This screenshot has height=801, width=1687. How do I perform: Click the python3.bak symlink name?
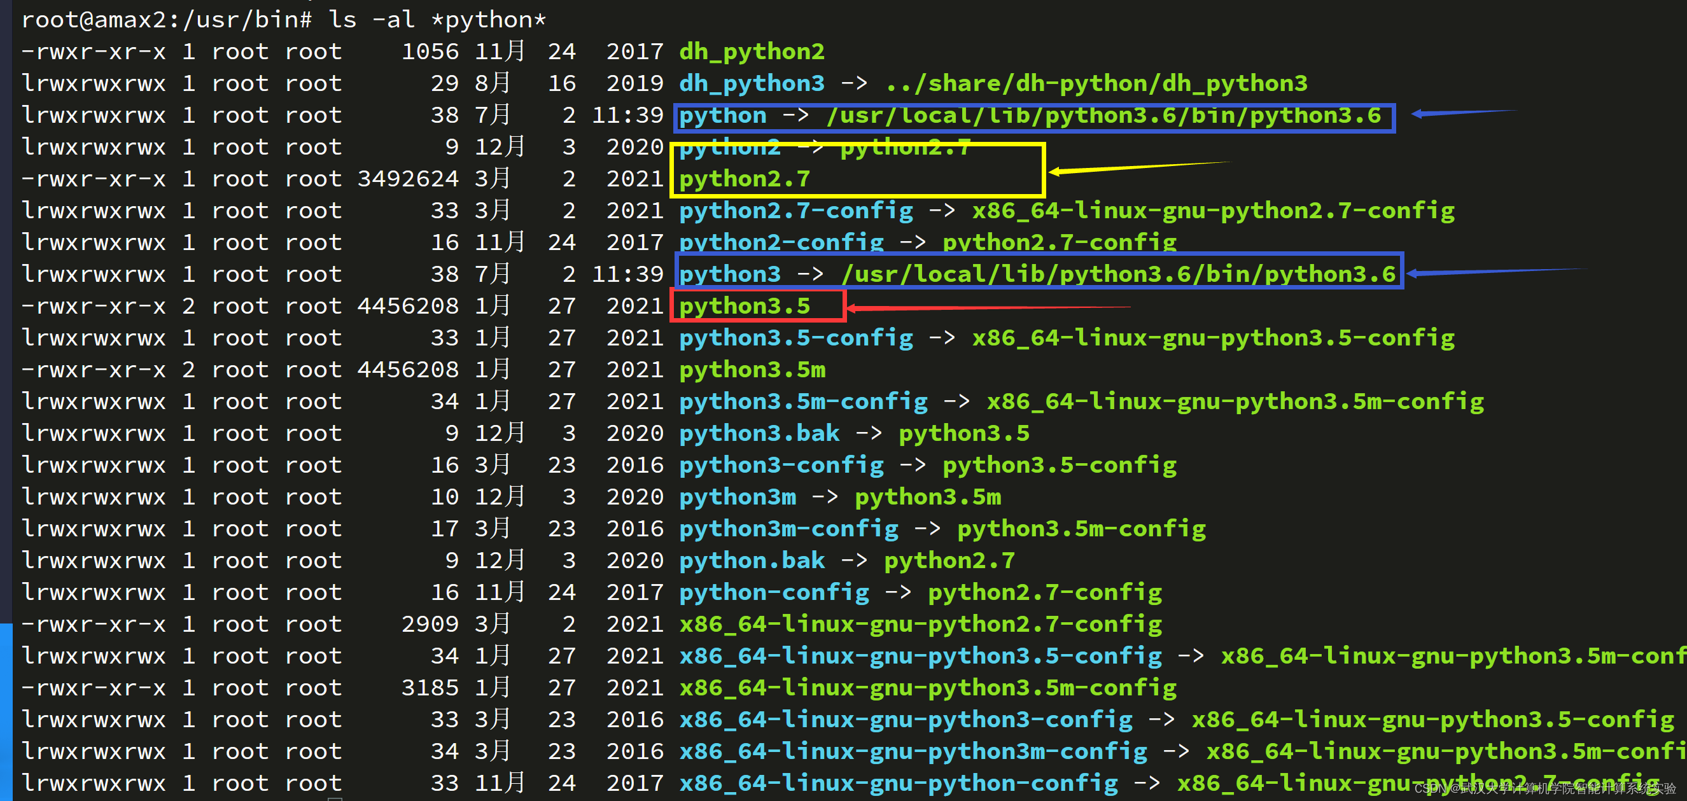pyautogui.click(x=759, y=433)
